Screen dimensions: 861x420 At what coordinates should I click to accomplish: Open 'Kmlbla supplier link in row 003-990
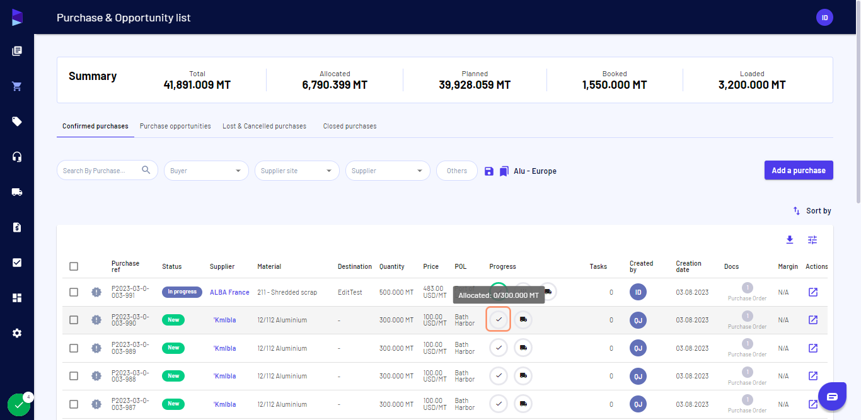[224, 320]
